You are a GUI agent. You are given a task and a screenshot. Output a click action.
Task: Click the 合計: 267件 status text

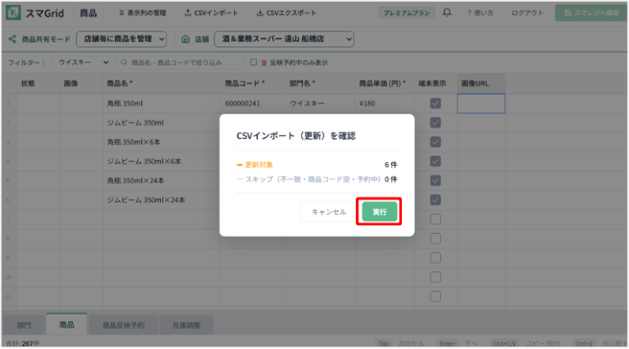pyautogui.click(x=23, y=343)
